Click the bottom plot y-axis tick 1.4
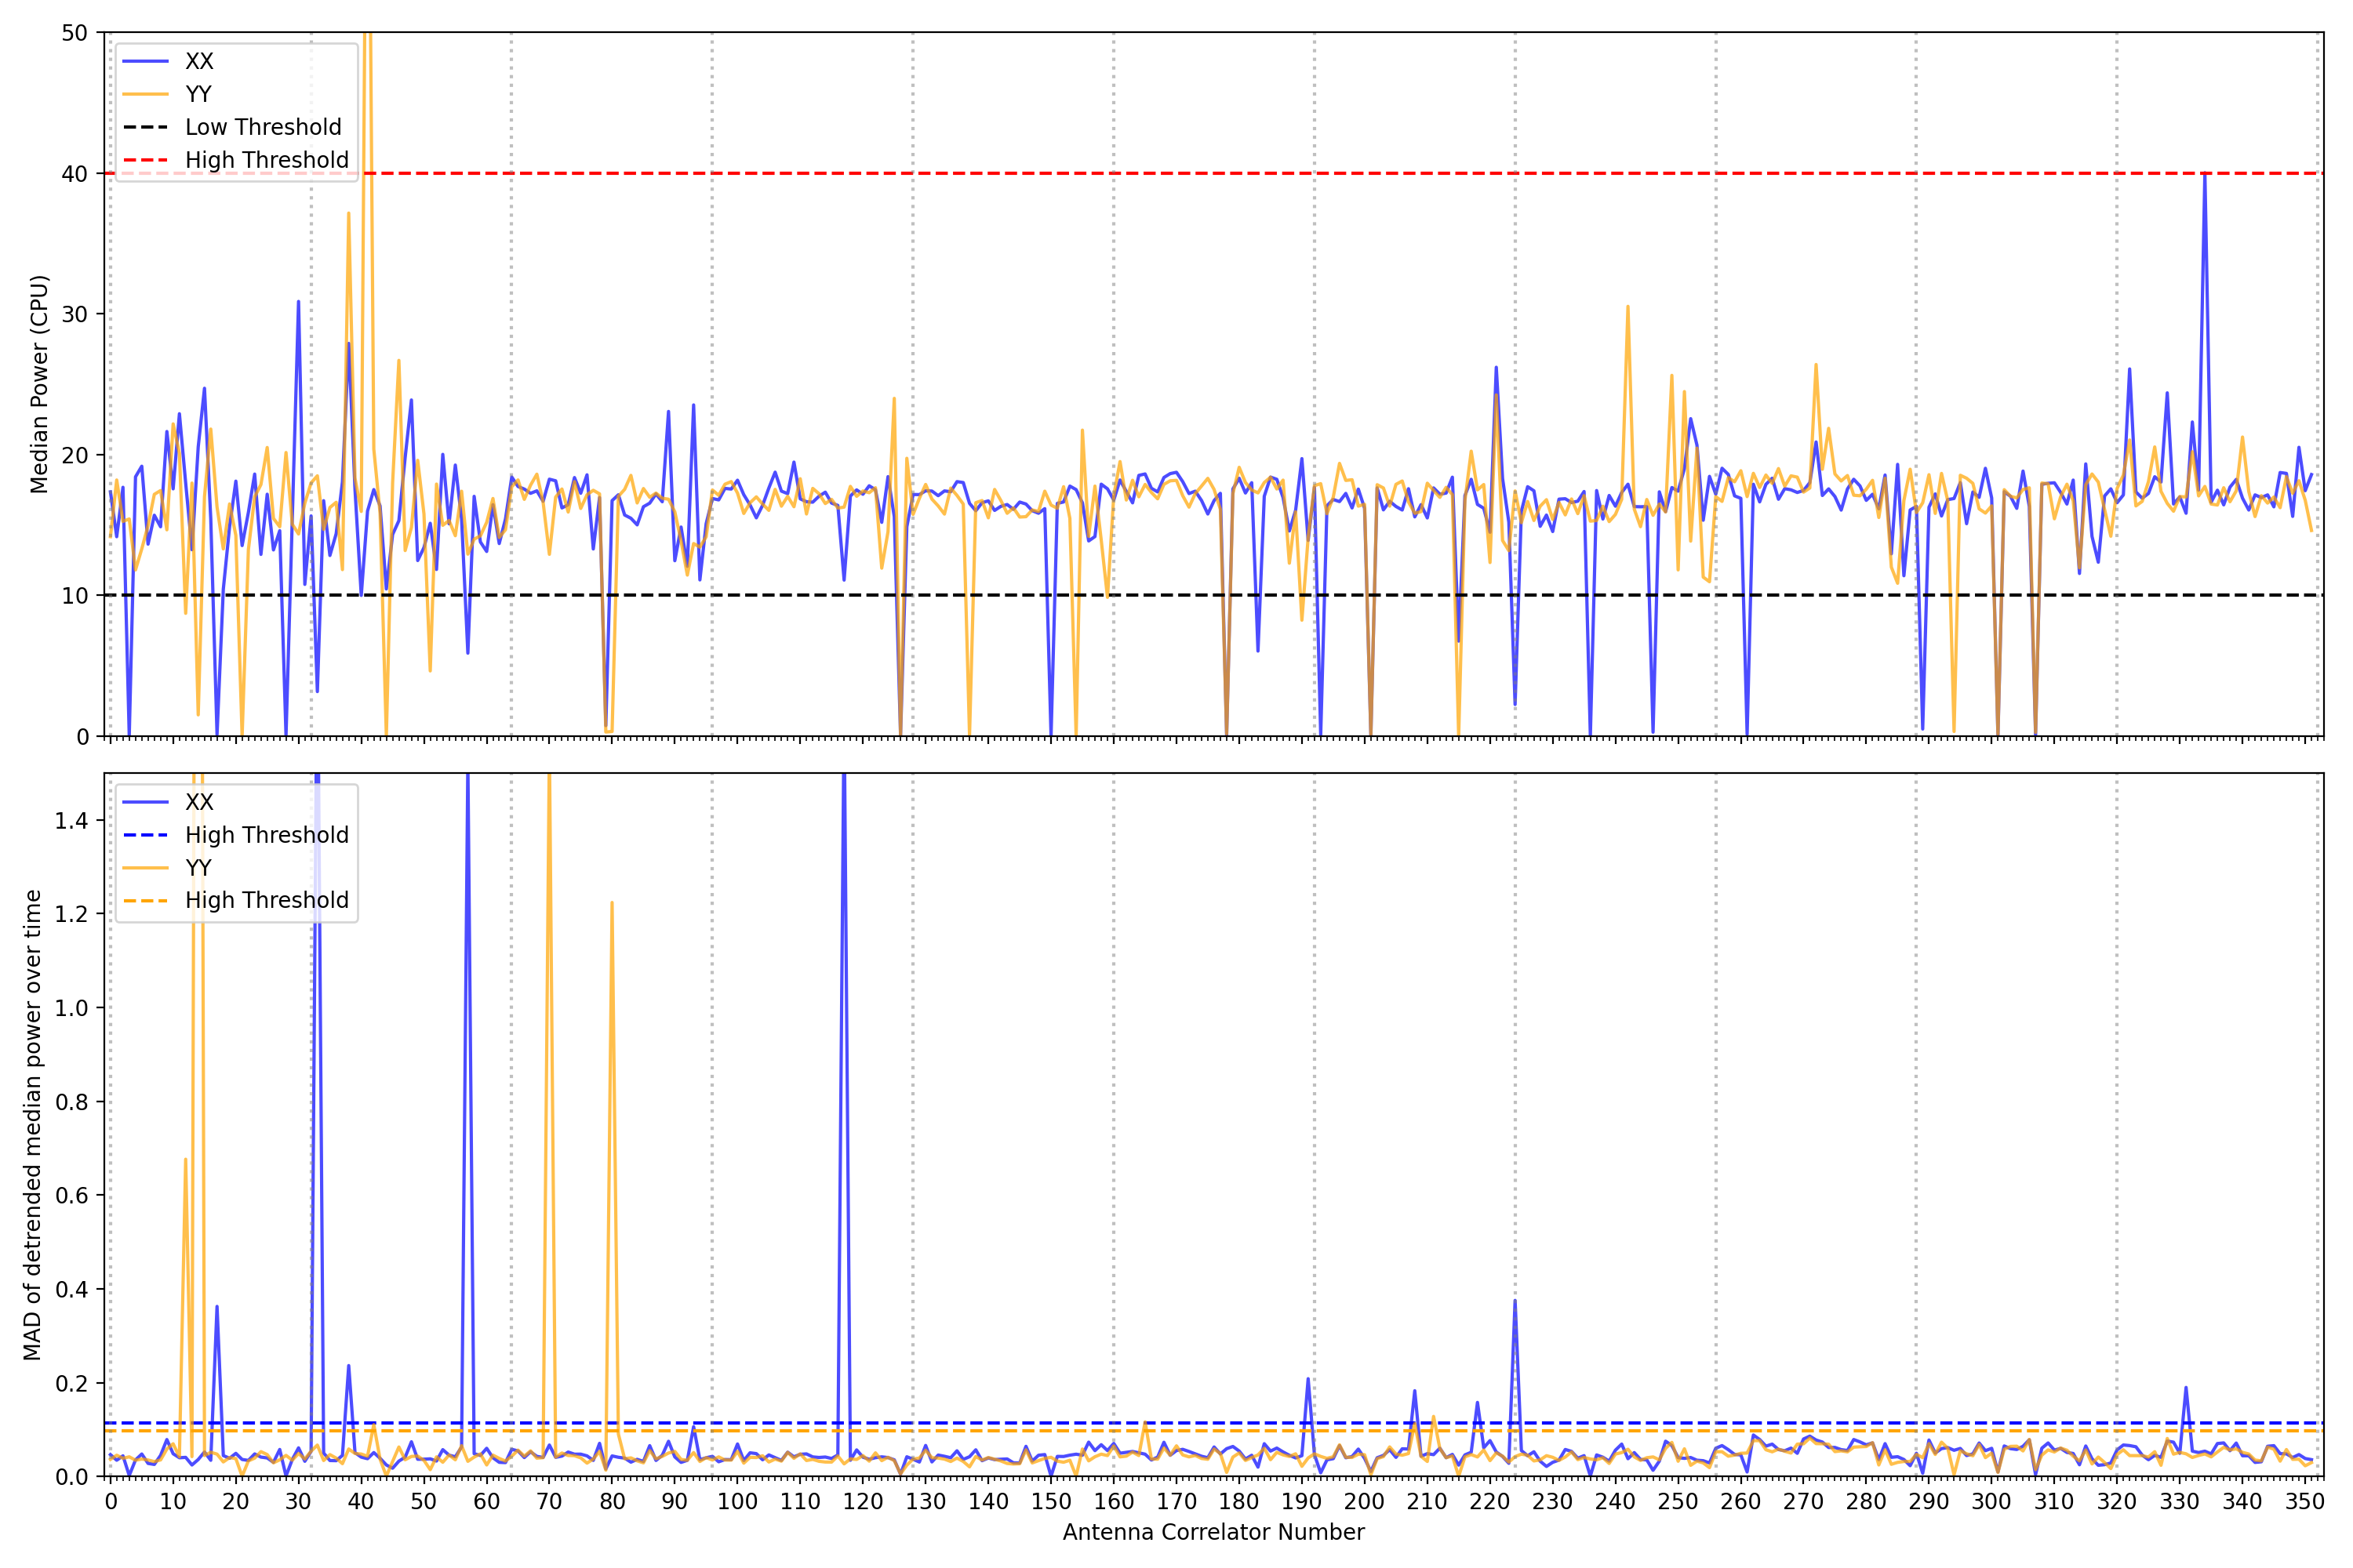The height and width of the screenshot is (1568, 2353). point(71,821)
